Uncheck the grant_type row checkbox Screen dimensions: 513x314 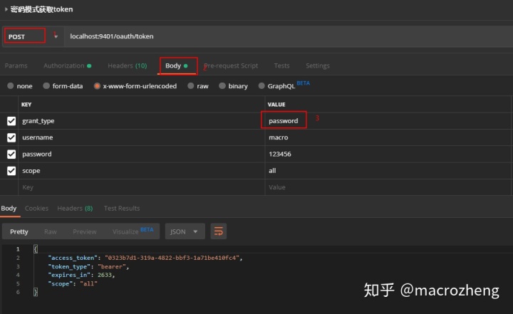pyautogui.click(x=11, y=121)
